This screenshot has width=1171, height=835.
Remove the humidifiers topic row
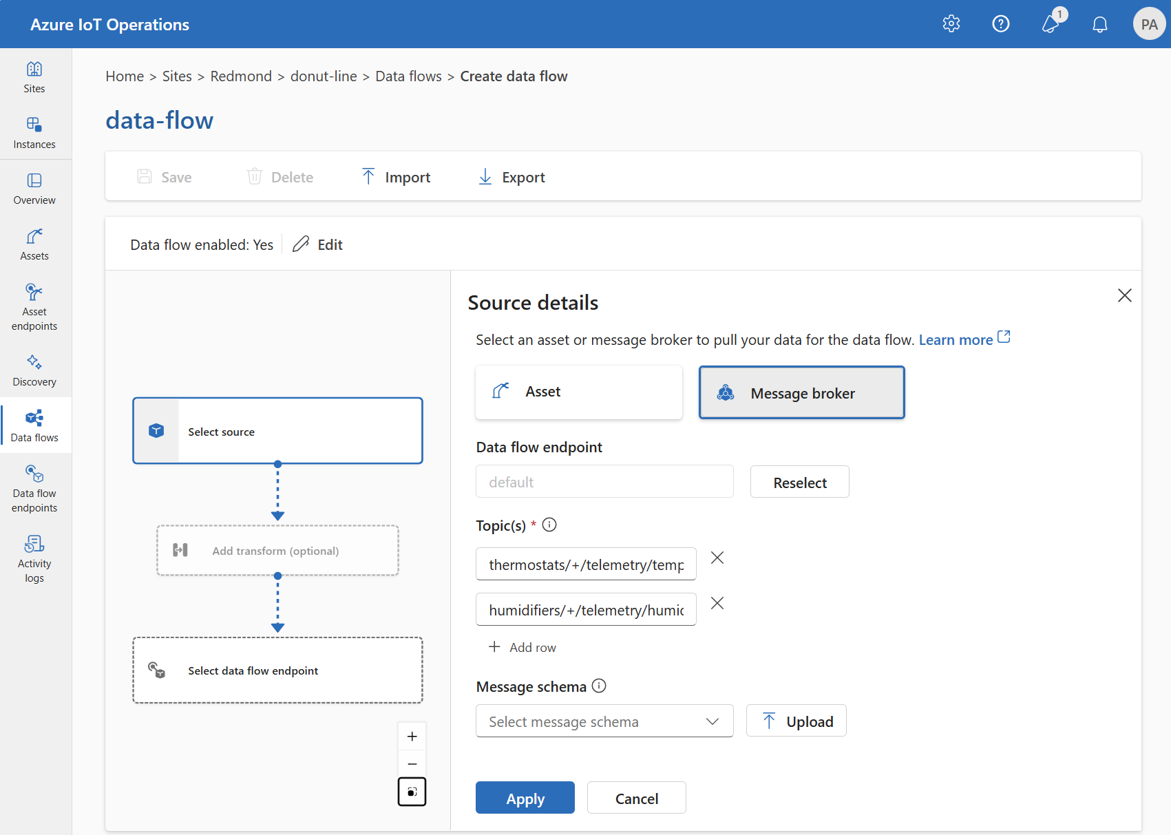point(717,603)
